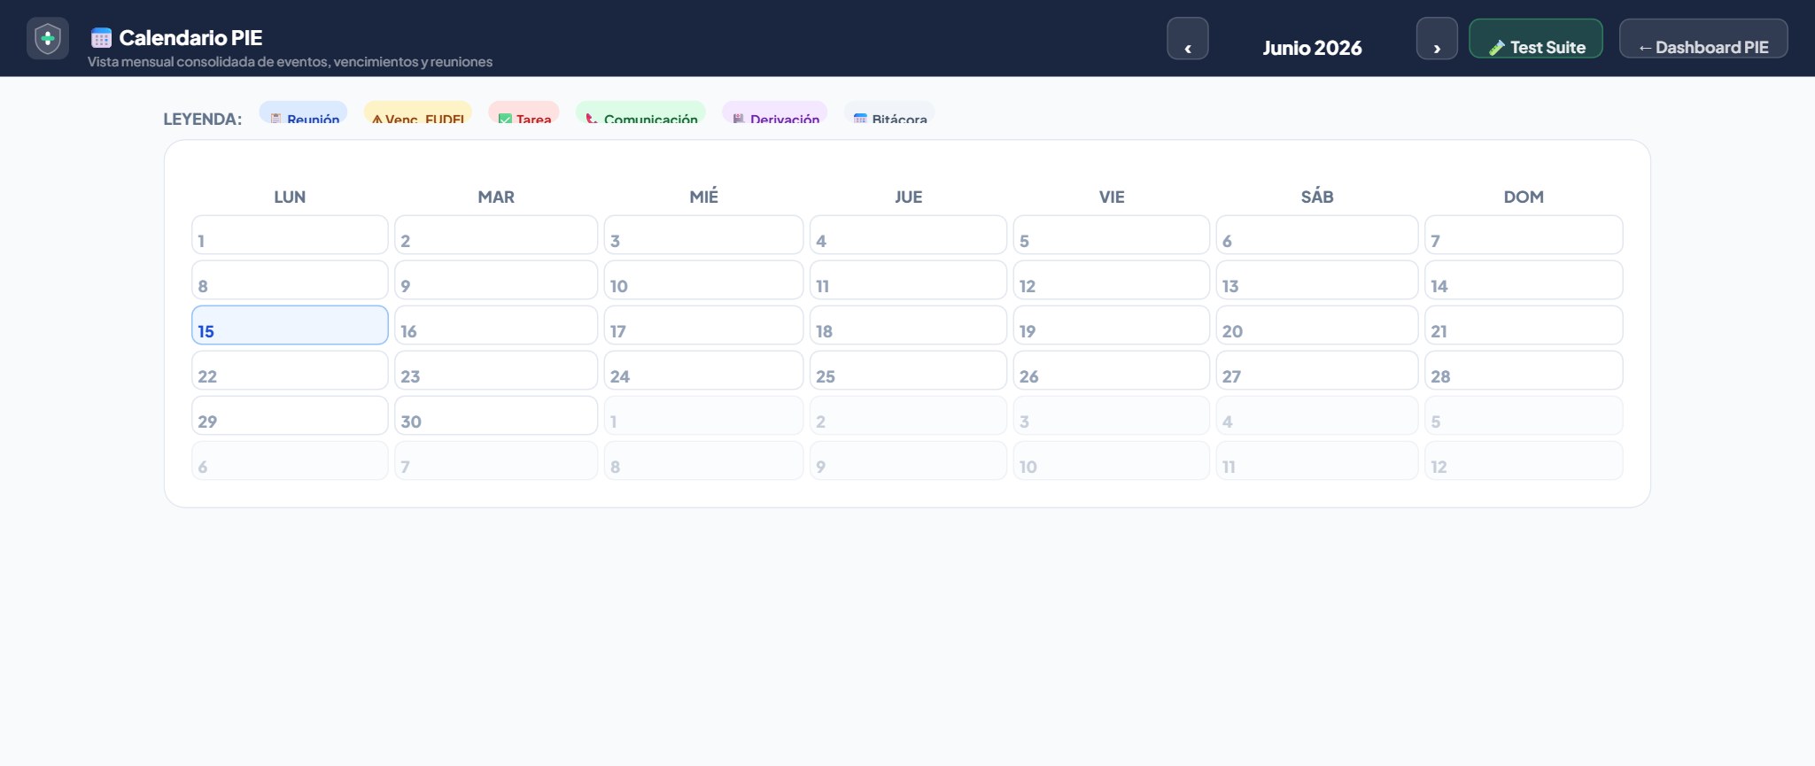Select June 4 day cell
Screen dimensions: 1815x766
tap(908, 235)
